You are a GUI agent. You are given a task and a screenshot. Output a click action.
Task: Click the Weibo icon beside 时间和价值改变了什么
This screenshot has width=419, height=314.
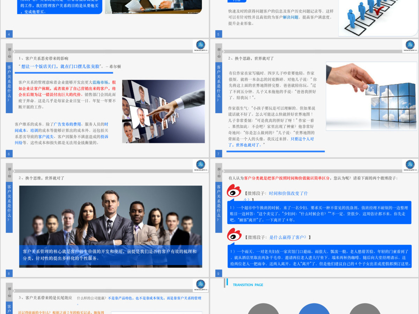click(x=234, y=191)
